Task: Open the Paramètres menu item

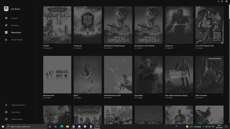Action: (x=16, y=112)
